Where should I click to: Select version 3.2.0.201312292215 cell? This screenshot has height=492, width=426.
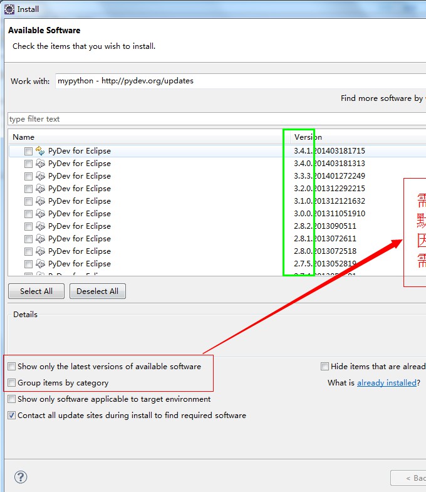click(x=330, y=189)
